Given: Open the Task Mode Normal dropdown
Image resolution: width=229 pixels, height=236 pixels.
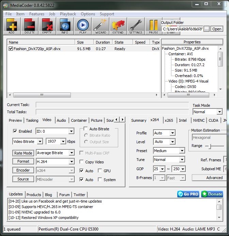Looking at the screenshot, I should tap(208, 112).
